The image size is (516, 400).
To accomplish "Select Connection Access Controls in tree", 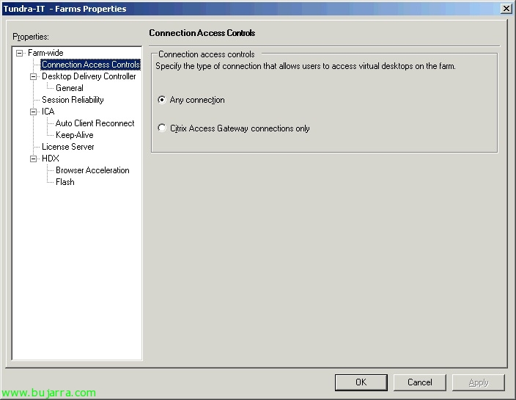I will click(x=90, y=65).
